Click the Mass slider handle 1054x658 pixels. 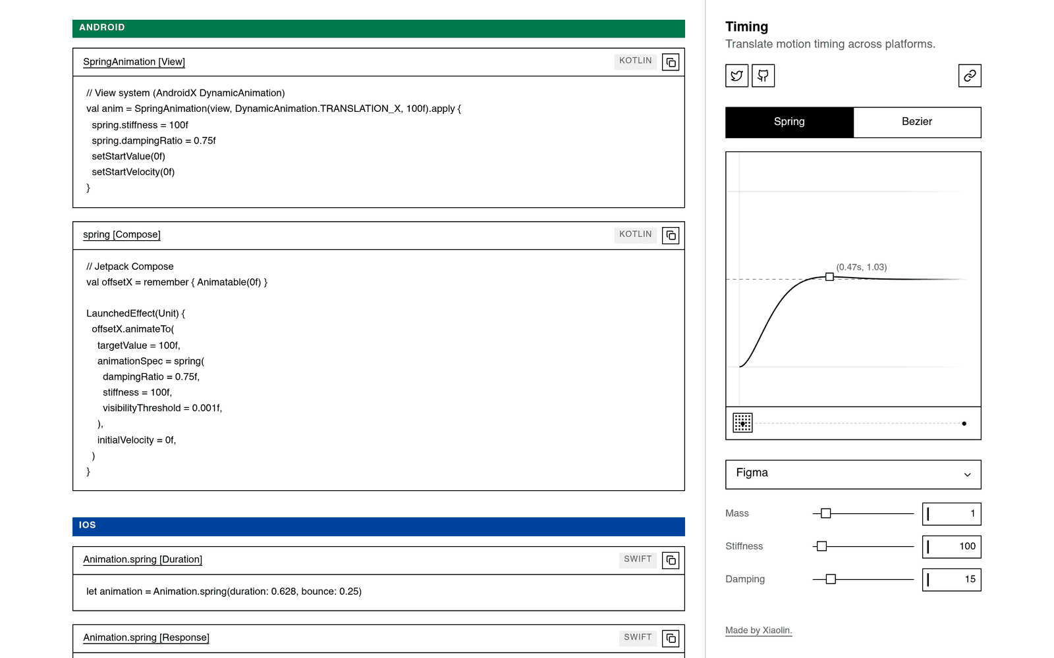click(826, 513)
